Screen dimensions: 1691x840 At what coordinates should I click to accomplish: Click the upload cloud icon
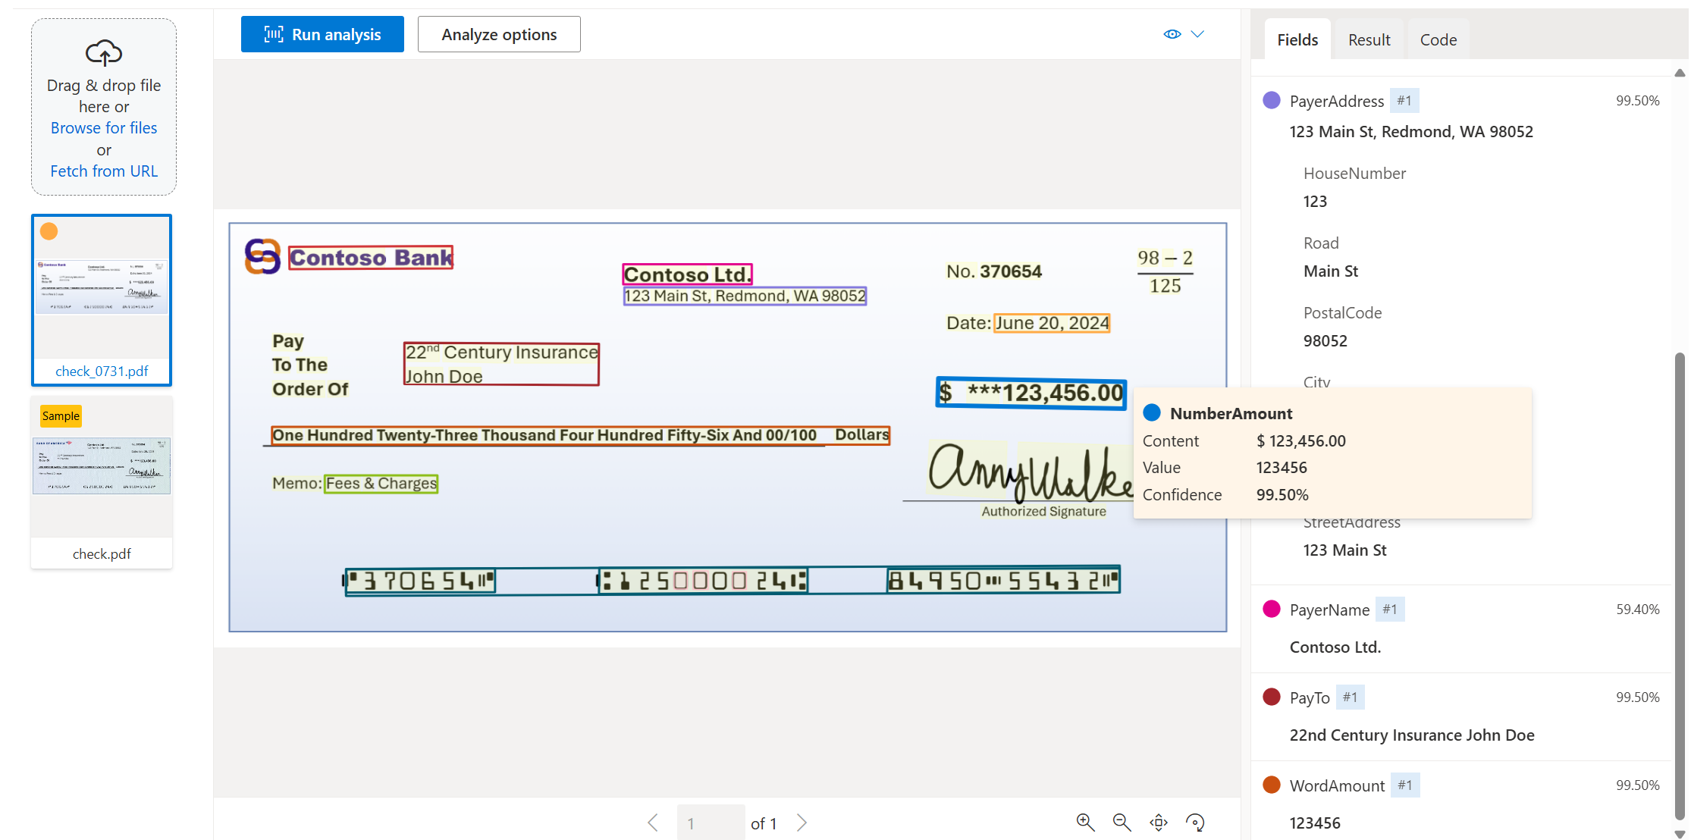pyautogui.click(x=105, y=52)
